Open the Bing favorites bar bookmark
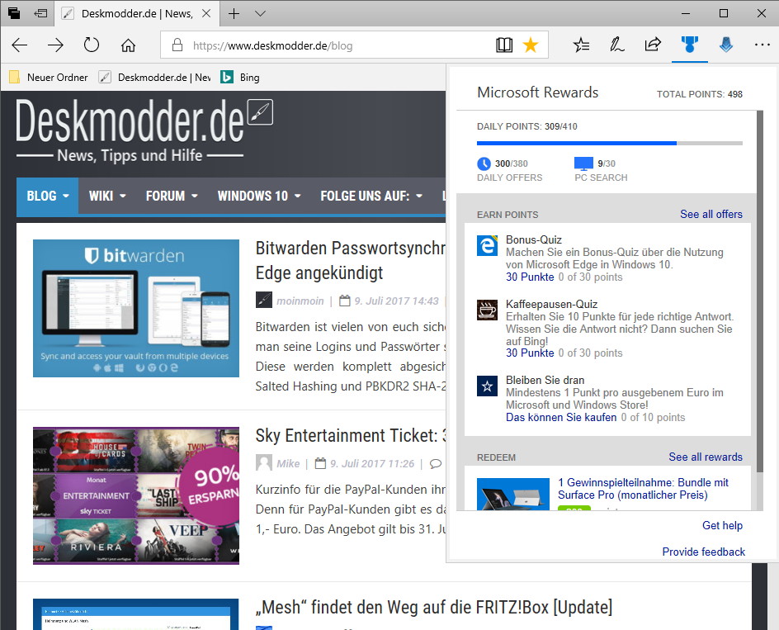Viewport: 779px width, 630px height. pyautogui.click(x=240, y=77)
